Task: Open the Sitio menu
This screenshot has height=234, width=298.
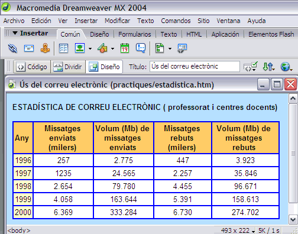Action: pyautogui.click(x=203, y=21)
